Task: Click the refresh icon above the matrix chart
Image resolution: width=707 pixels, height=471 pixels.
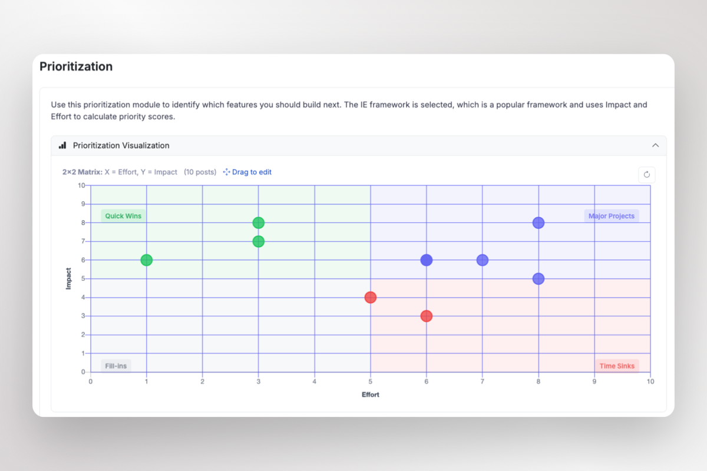Action: 646,174
